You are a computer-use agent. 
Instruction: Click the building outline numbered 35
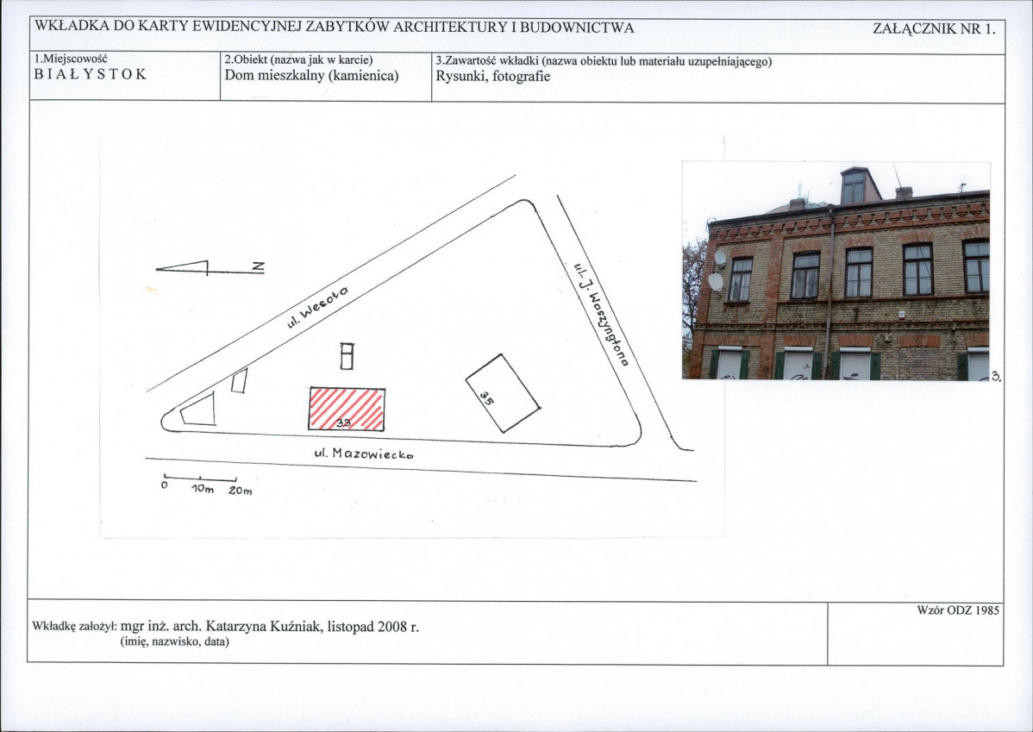pyautogui.click(x=502, y=392)
